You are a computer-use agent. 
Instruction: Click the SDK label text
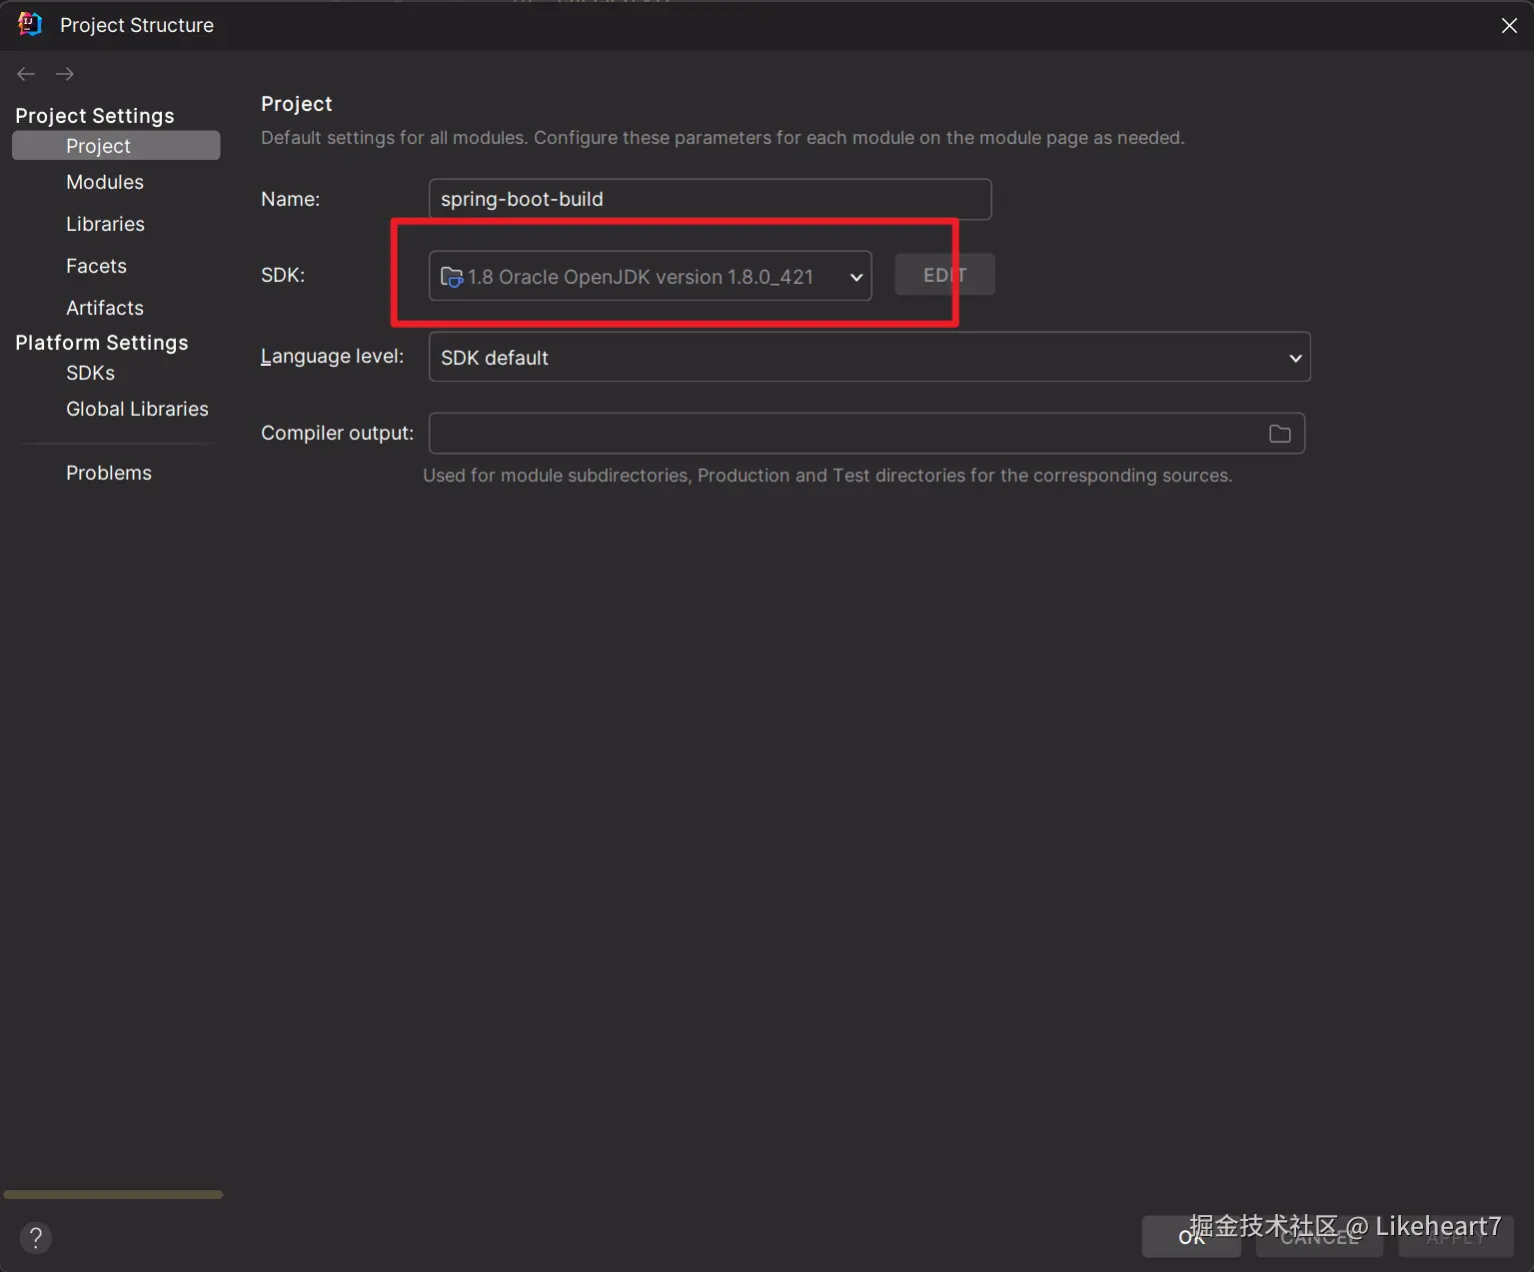(x=283, y=275)
